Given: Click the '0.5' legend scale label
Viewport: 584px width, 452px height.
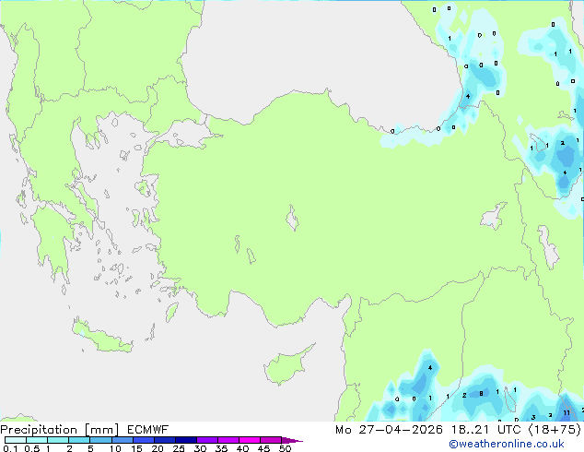Looking at the screenshot, I should [x=31, y=448].
